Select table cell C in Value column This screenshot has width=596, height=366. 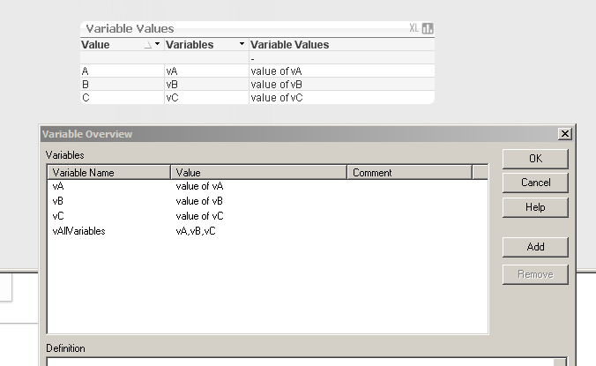(122, 98)
